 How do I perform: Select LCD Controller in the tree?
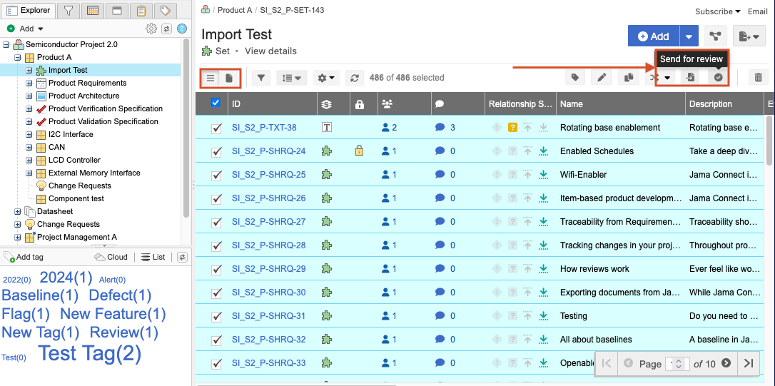click(x=74, y=160)
